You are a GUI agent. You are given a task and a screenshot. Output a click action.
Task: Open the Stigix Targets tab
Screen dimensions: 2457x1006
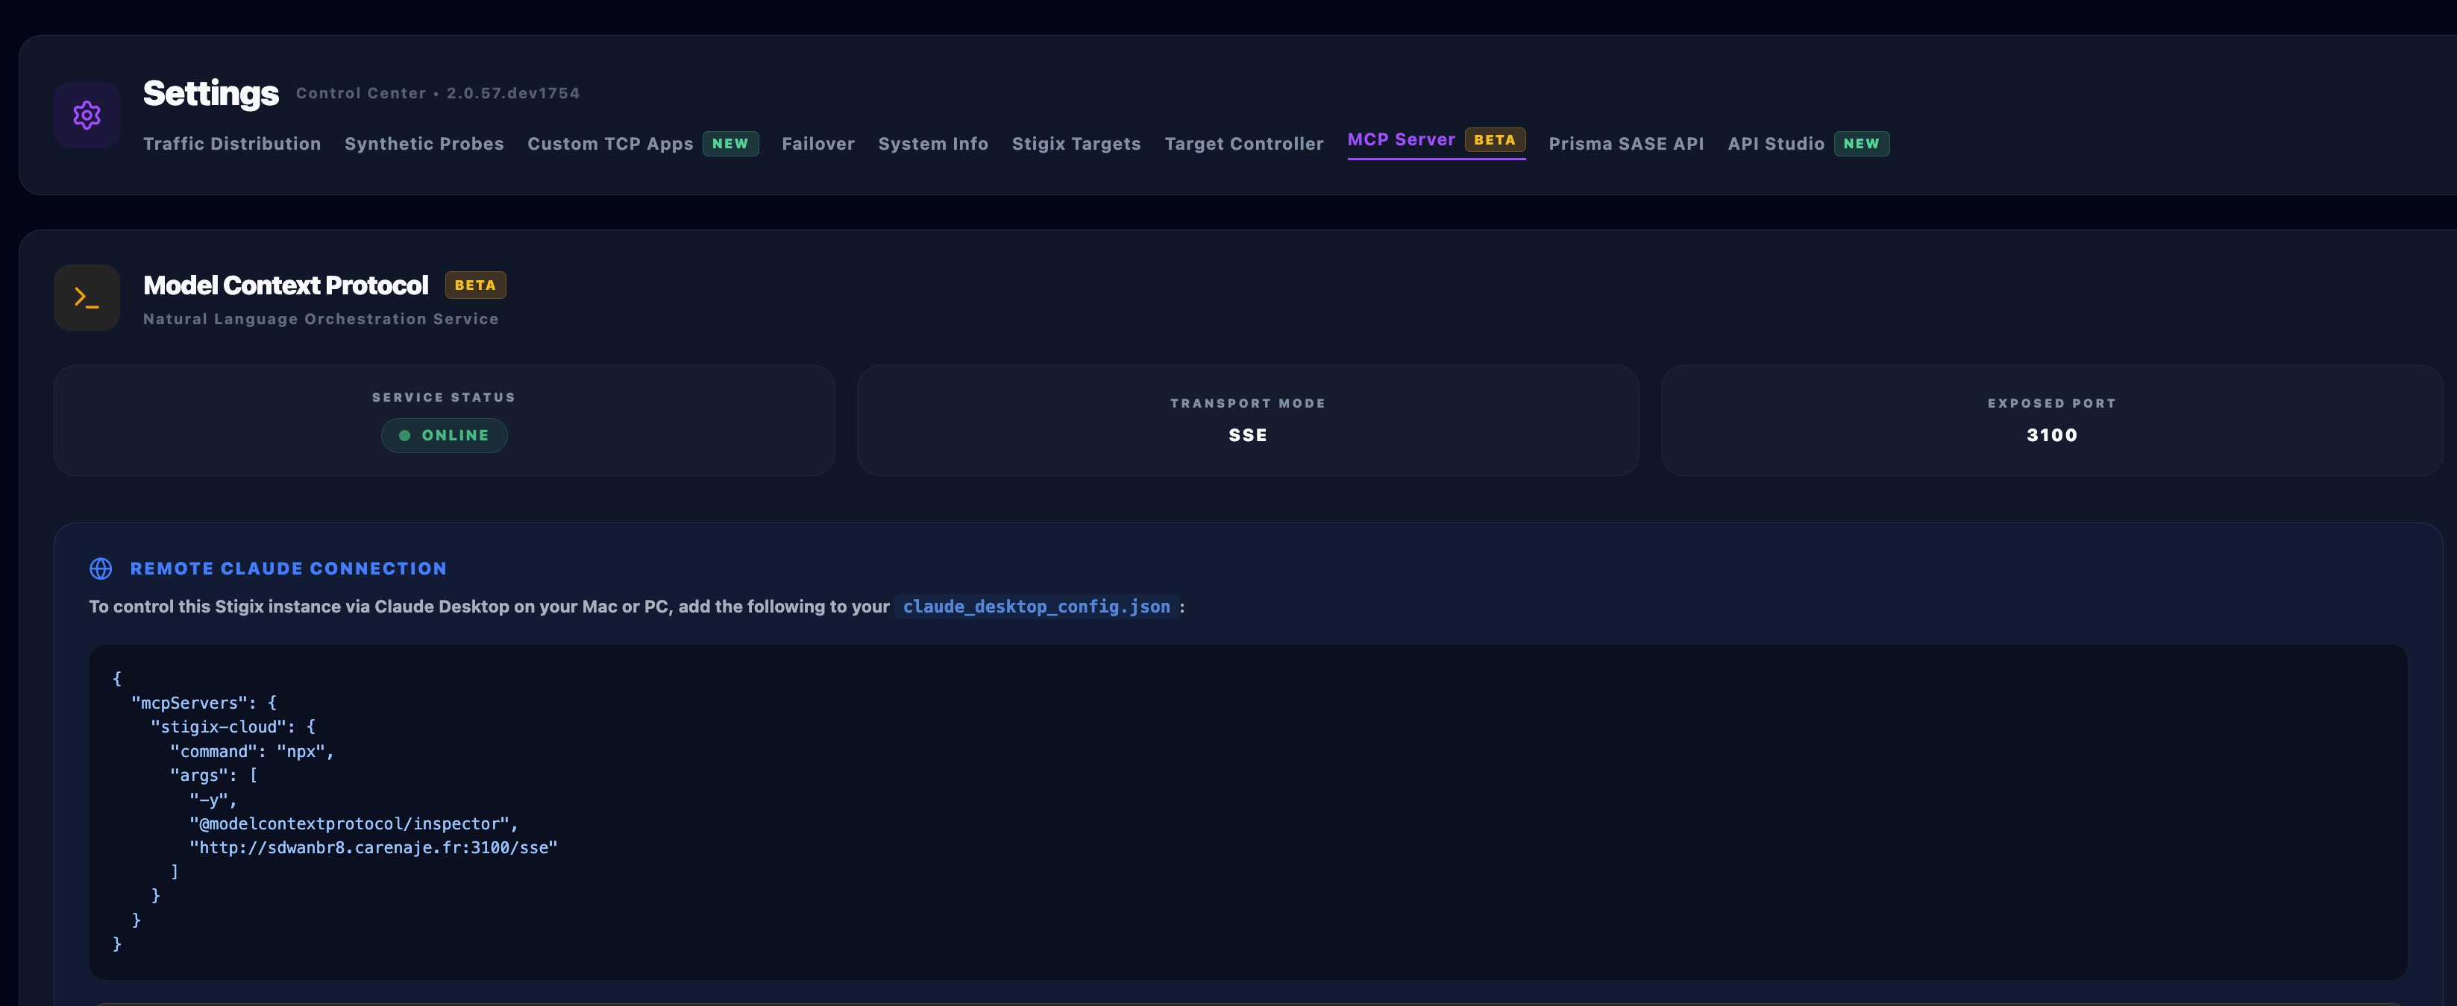pos(1076,144)
